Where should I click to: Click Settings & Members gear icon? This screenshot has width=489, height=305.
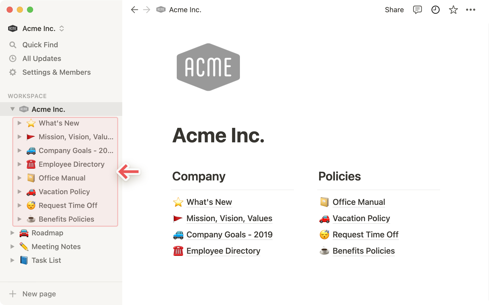click(x=12, y=72)
